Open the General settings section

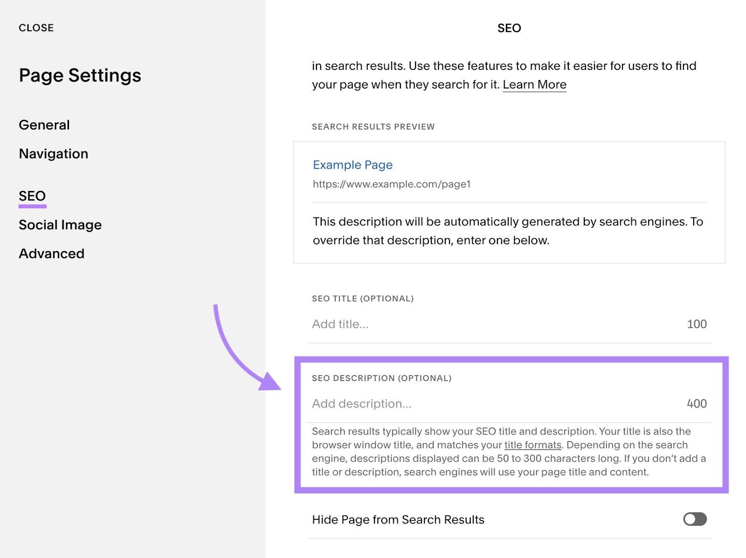tap(44, 124)
